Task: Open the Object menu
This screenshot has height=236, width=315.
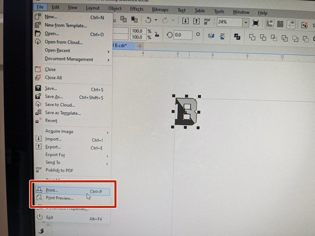Action: pos(115,9)
